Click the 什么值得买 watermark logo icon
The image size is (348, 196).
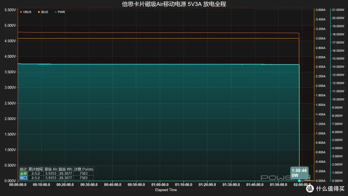click(310, 189)
